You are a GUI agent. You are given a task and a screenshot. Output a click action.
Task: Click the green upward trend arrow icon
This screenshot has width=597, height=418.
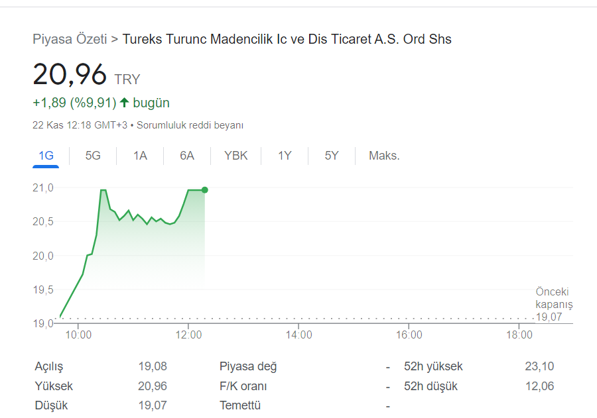click(x=125, y=102)
